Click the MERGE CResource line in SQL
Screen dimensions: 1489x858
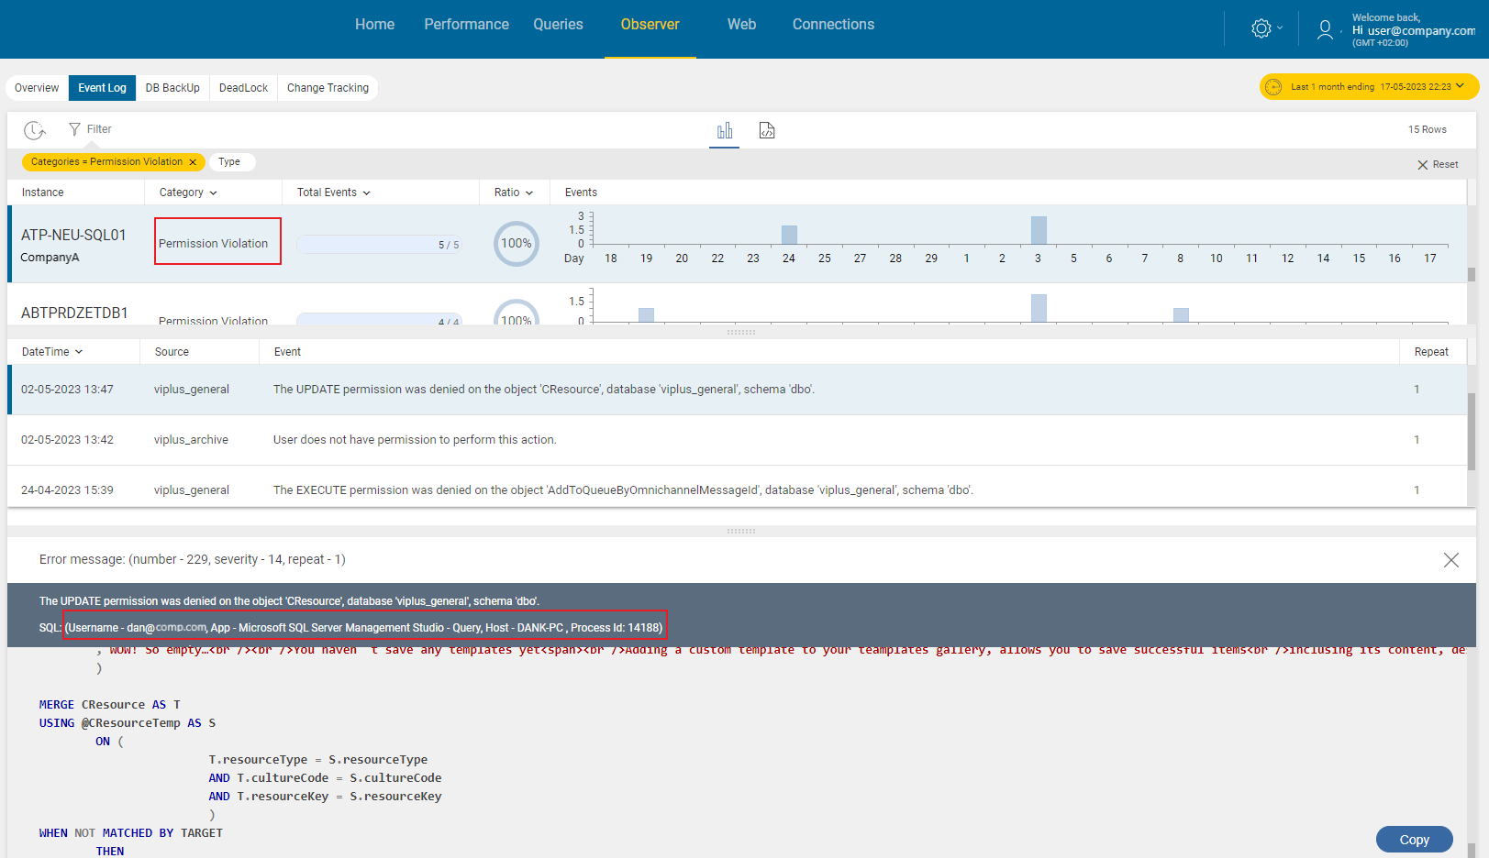click(110, 705)
